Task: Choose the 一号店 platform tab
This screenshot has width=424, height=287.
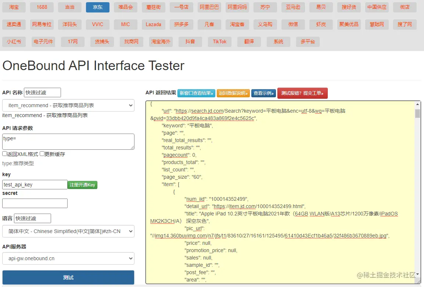Action: pyautogui.click(x=182, y=7)
